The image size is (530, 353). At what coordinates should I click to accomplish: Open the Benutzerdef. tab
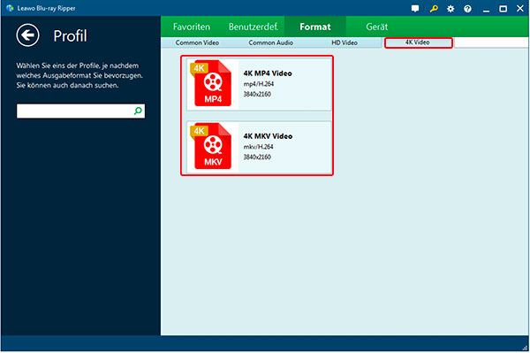click(253, 27)
